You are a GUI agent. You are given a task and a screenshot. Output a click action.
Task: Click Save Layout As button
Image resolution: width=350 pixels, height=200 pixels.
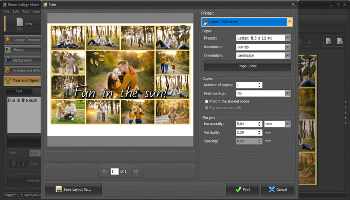point(73,189)
